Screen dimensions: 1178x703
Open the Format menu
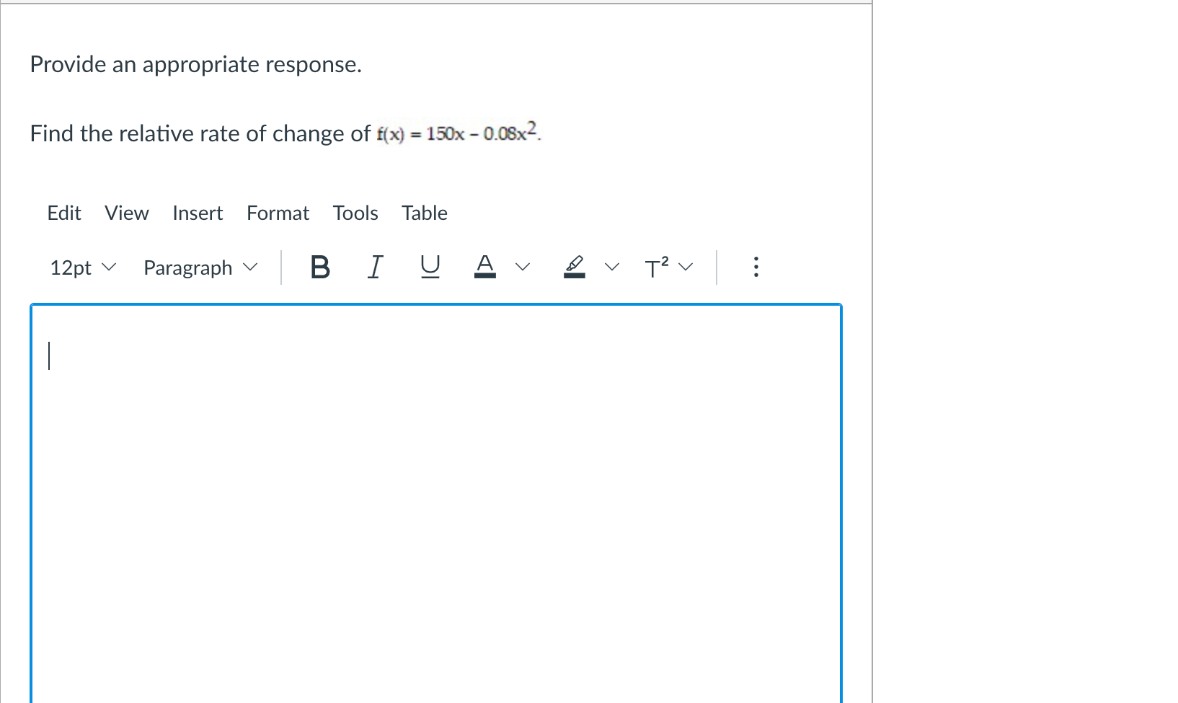pos(278,213)
